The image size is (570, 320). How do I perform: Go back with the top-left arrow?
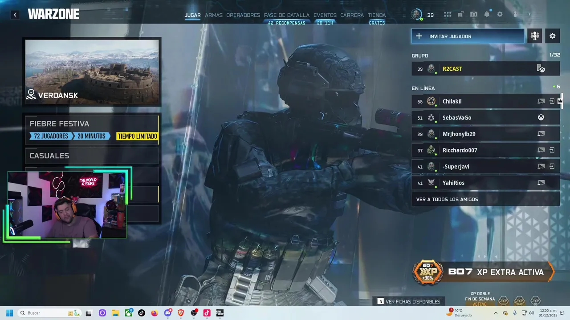click(x=15, y=15)
